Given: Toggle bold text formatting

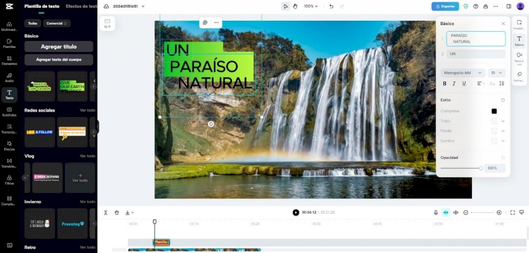Looking at the screenshot, I should tap(444, 84).
